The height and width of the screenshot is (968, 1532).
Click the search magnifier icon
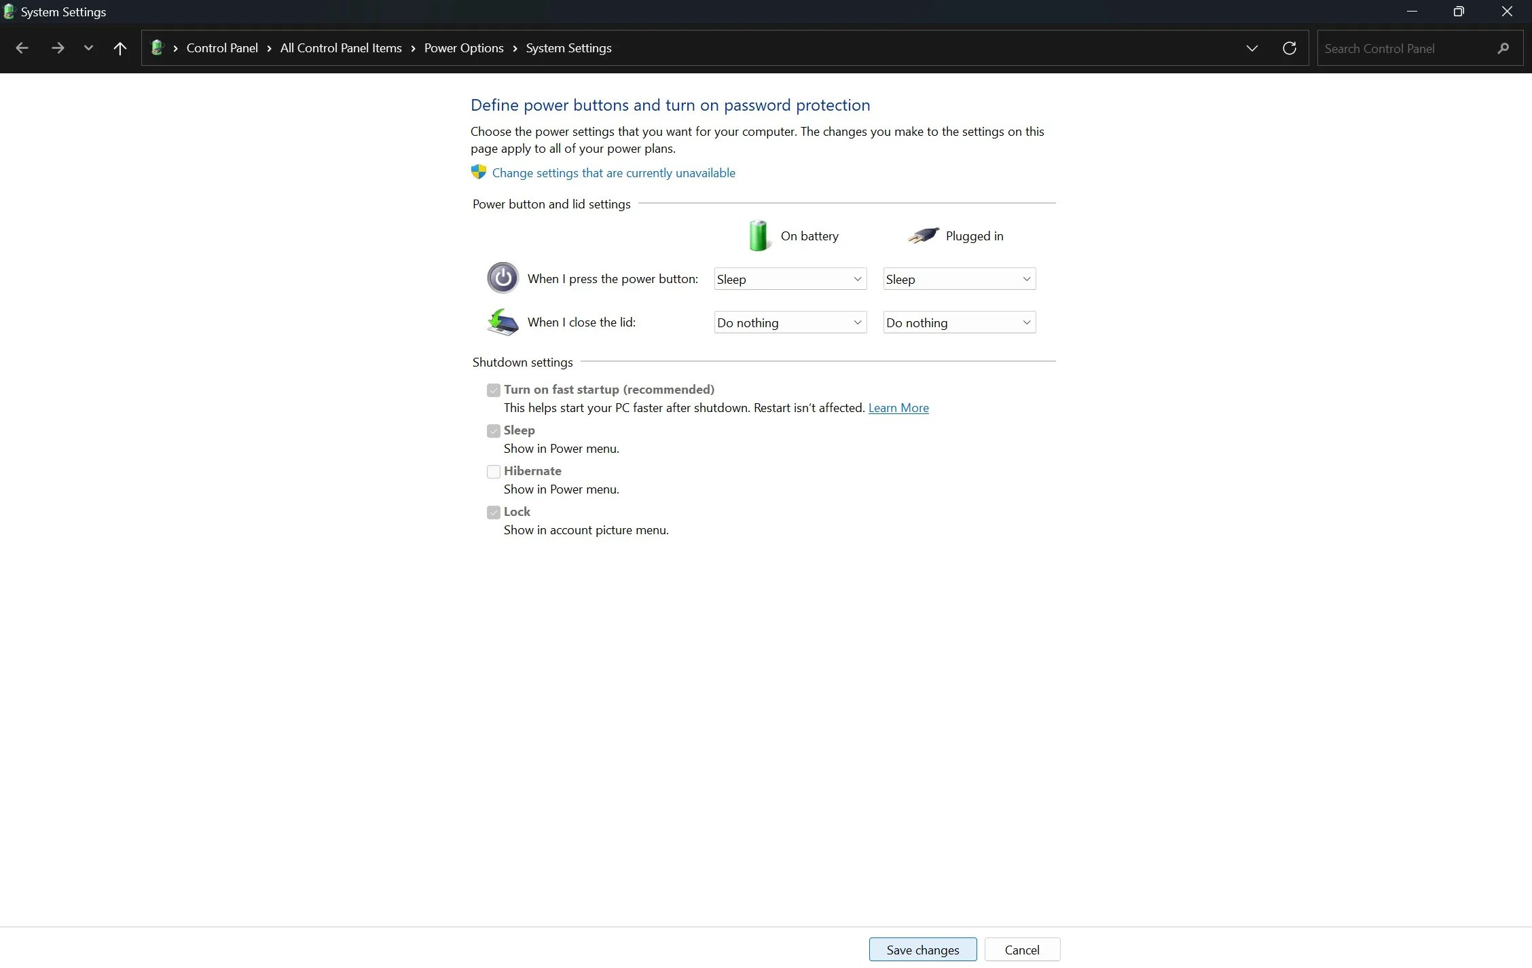[x=1503, y=48]
